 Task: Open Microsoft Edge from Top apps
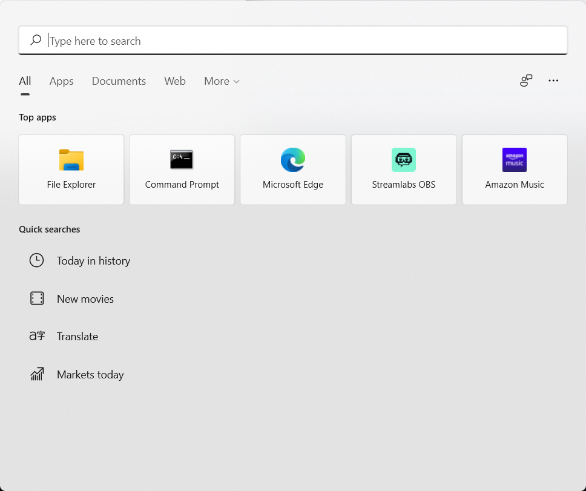point(292,170)
